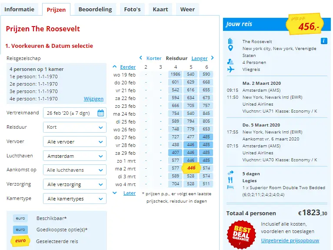Select price 1986 for wo 19 feb

(x=176, y=74)
